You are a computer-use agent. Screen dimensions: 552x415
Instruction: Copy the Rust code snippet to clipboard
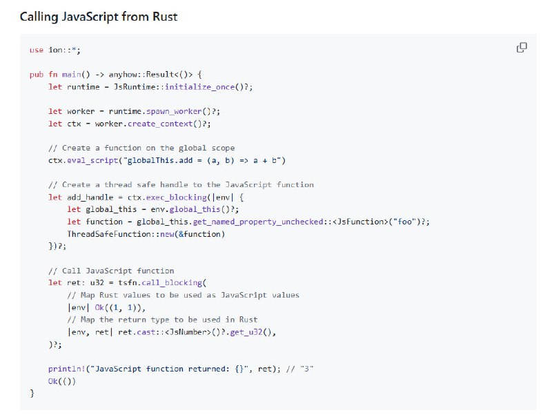click(522, 47)
